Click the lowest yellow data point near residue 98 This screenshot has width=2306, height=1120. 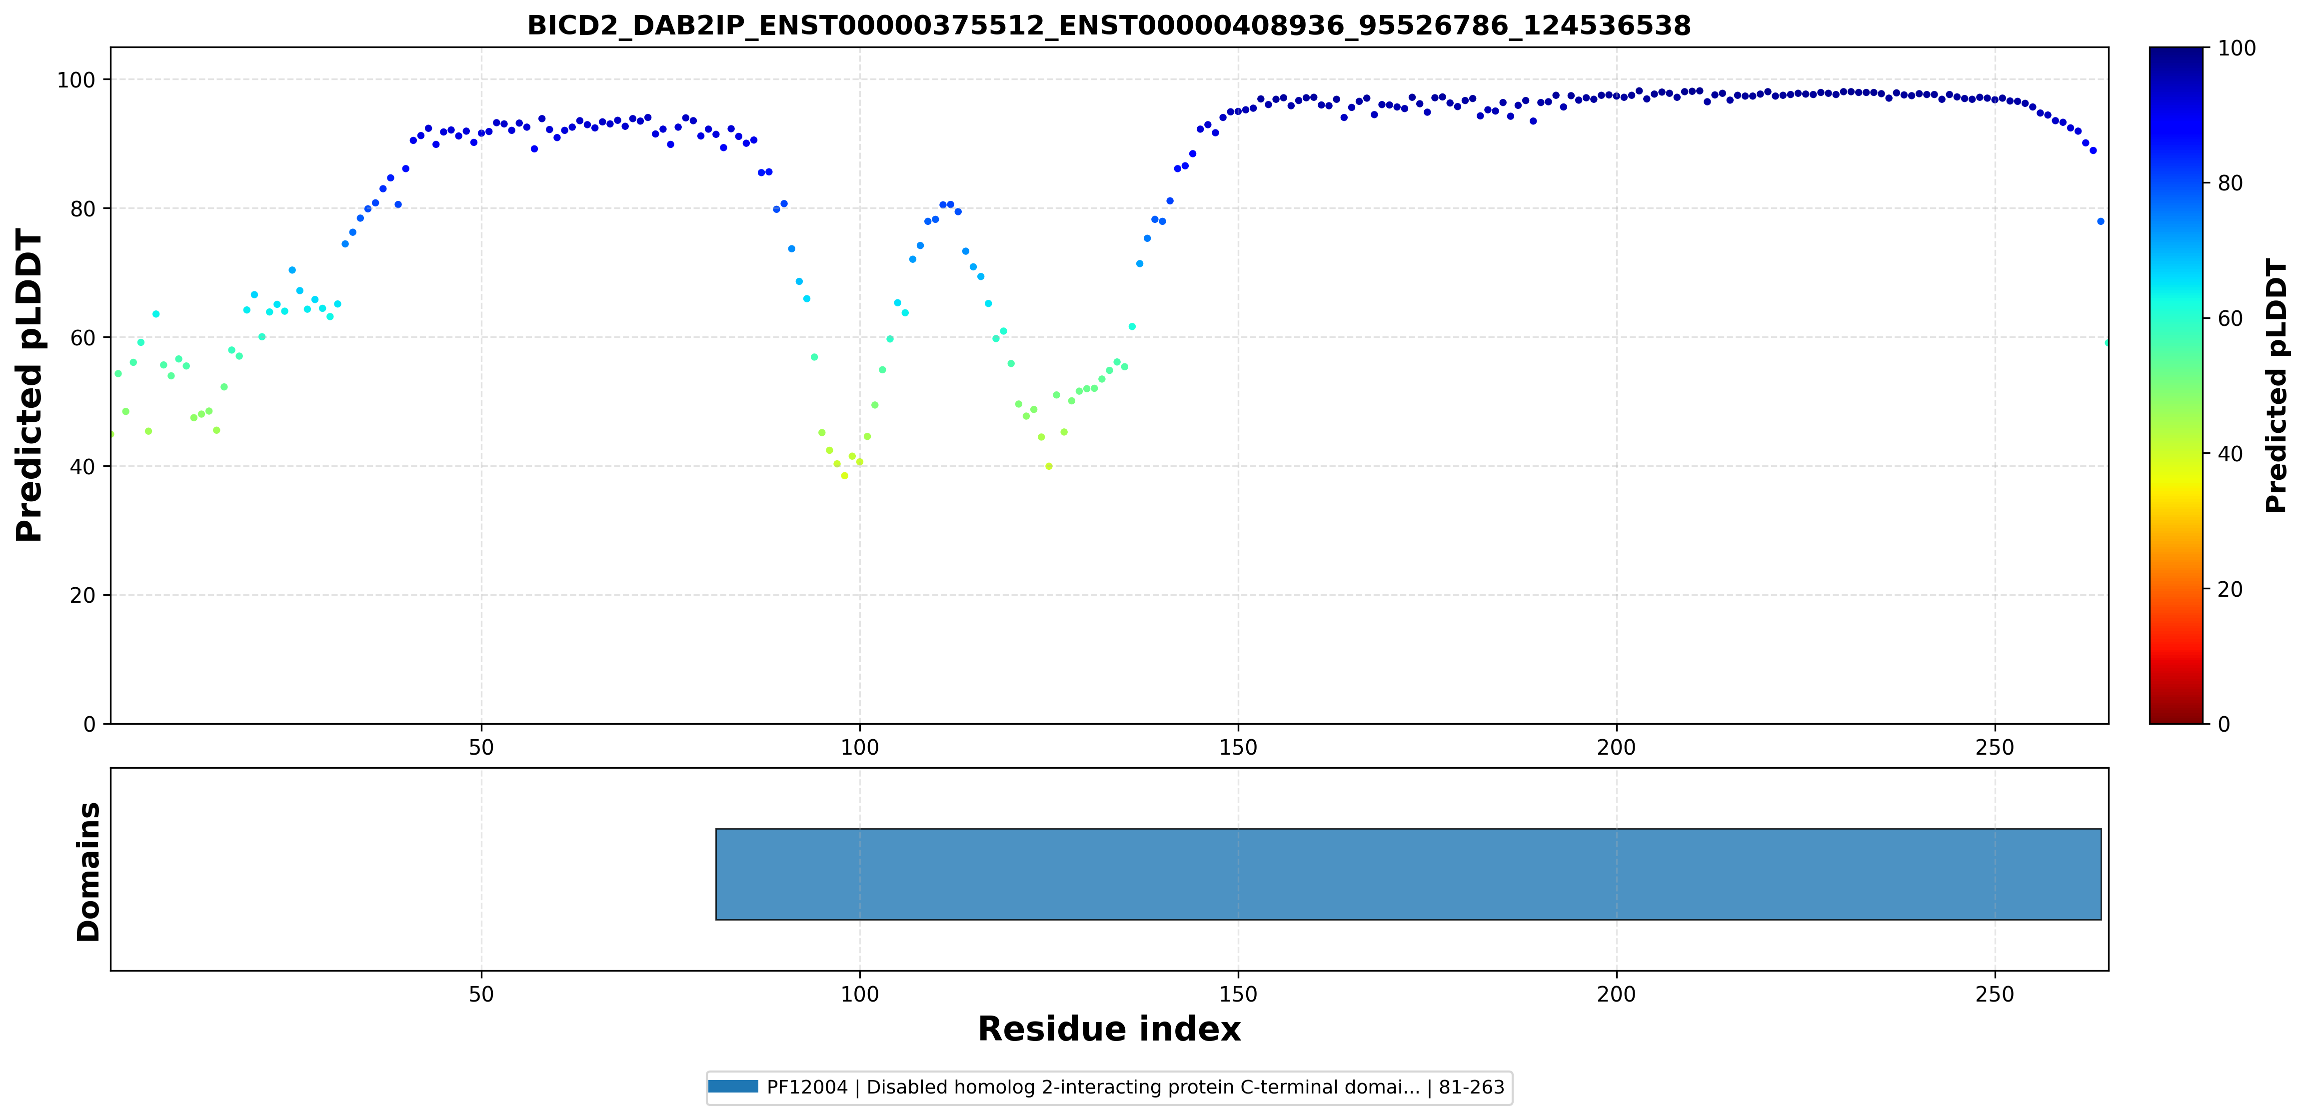point(844,475)
